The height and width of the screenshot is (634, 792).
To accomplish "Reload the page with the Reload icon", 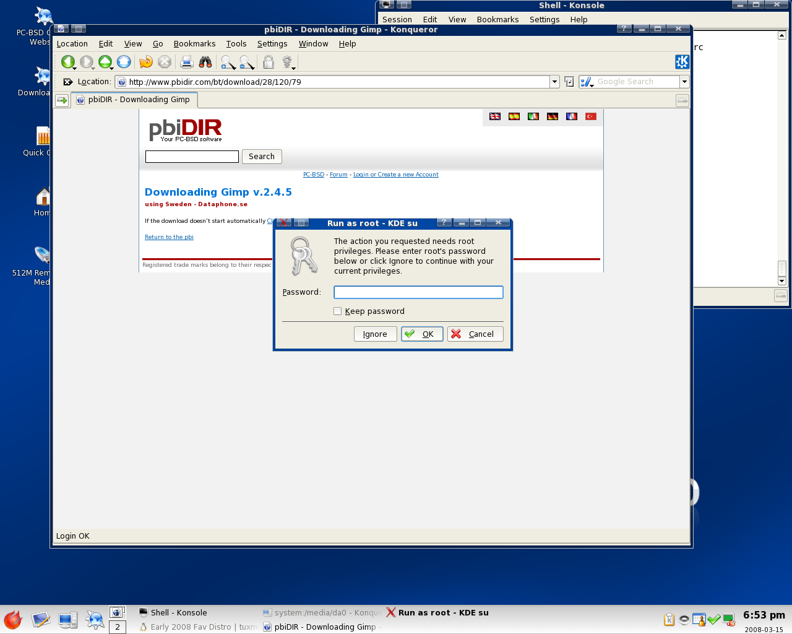I will (x=146, y=62).
